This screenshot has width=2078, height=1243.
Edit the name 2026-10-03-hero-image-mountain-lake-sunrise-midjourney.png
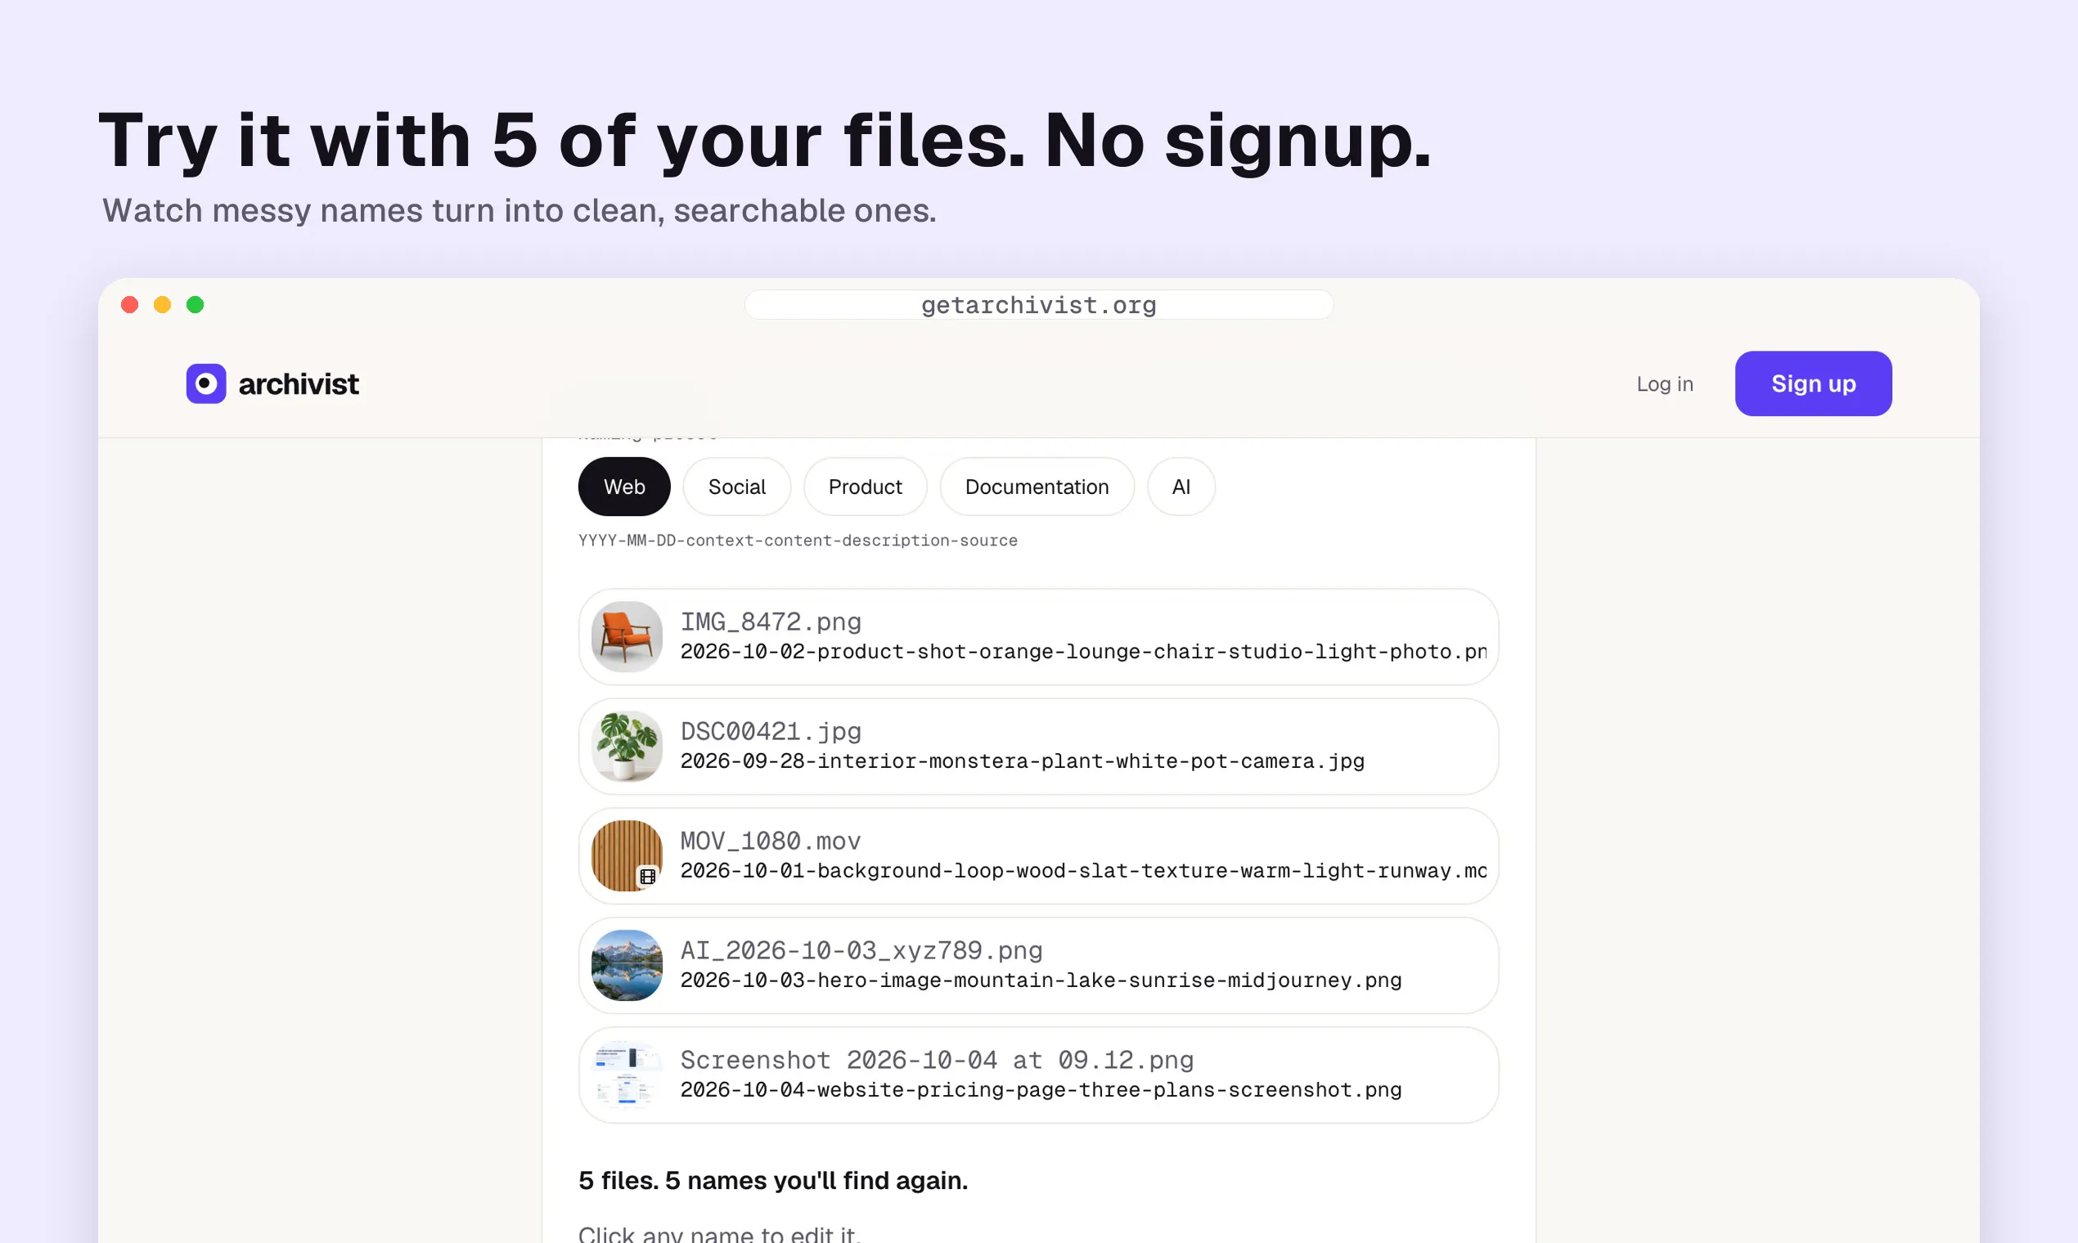tap(1041, 980)
